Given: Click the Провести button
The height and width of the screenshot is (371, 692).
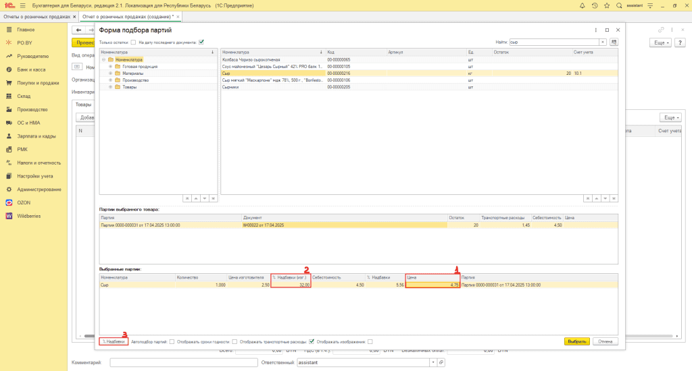Looking at the screenshot, I should point(83,42).
